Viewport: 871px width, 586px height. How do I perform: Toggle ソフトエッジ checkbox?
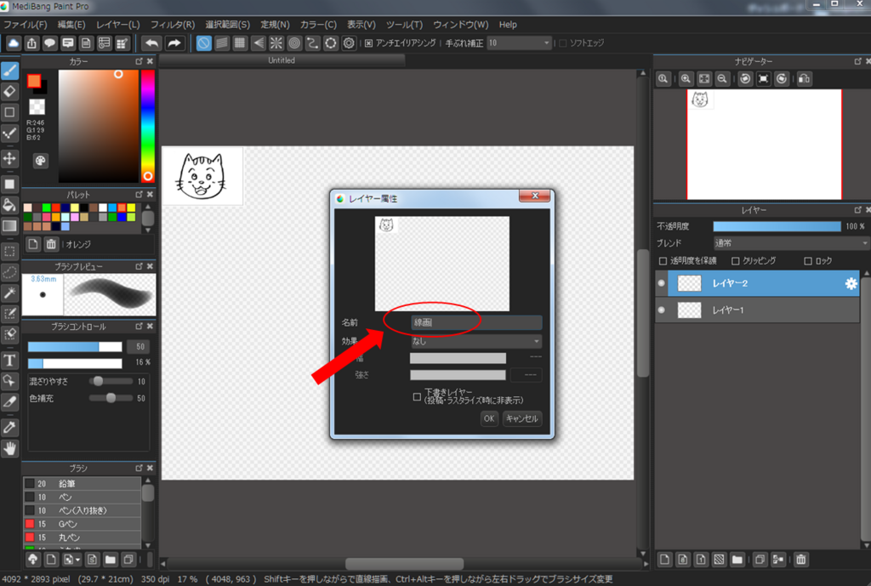(x=563, y=43)
